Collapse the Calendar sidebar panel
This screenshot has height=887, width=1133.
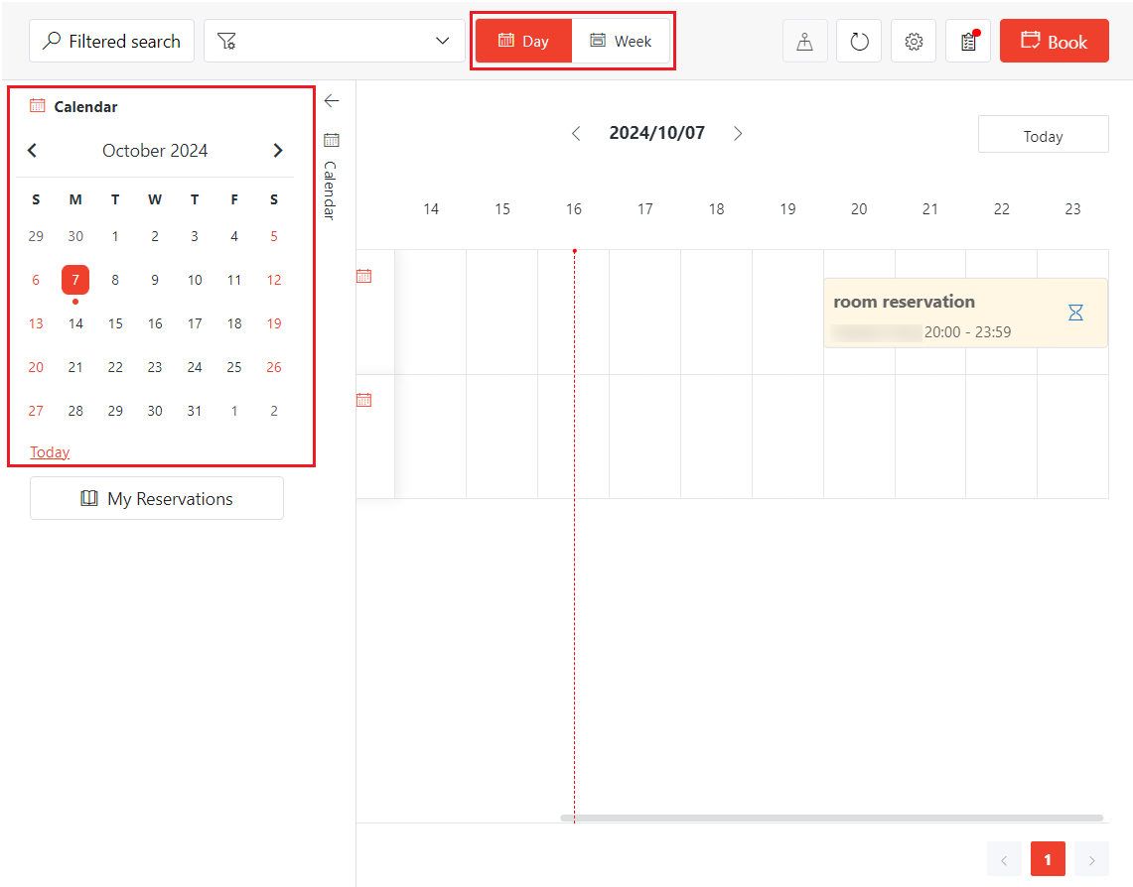pyautogui.click(x=331, y=100)
